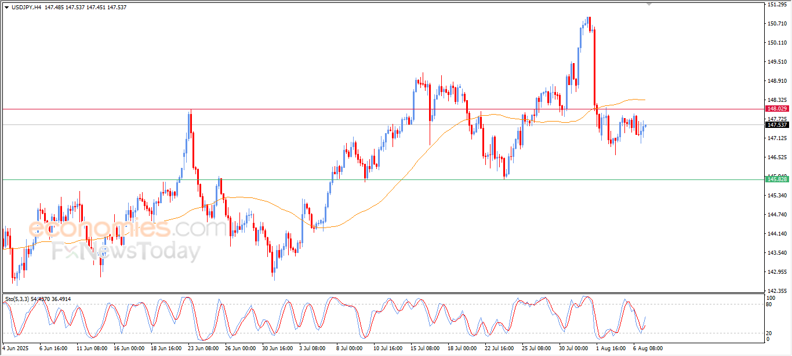Click the 142.955 price axis label

(x=777, y=272)
